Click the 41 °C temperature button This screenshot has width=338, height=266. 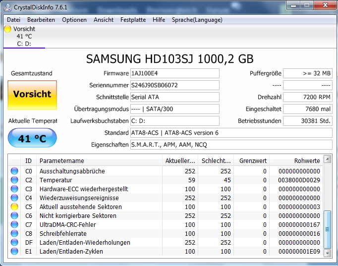[32, 138]
